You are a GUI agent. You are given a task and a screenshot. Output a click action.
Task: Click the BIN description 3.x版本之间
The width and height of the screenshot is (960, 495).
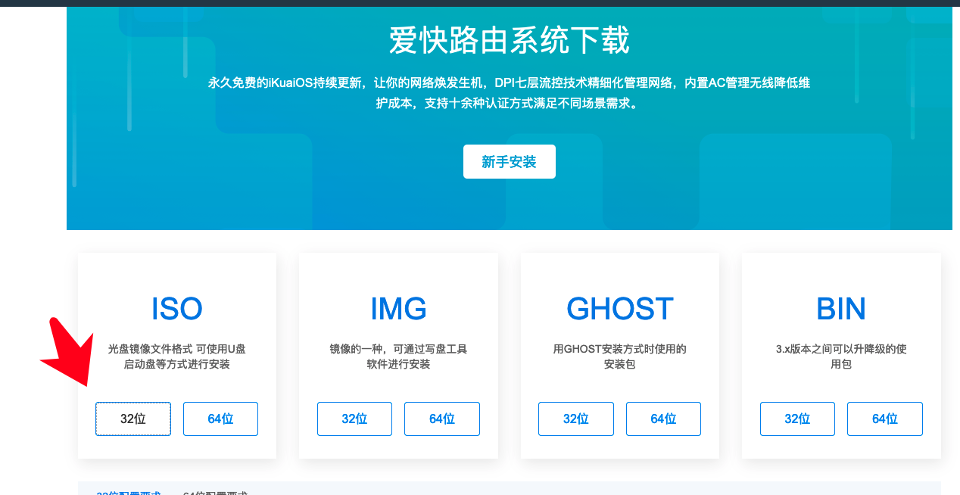pyautogui.click(x=841, y=356)
